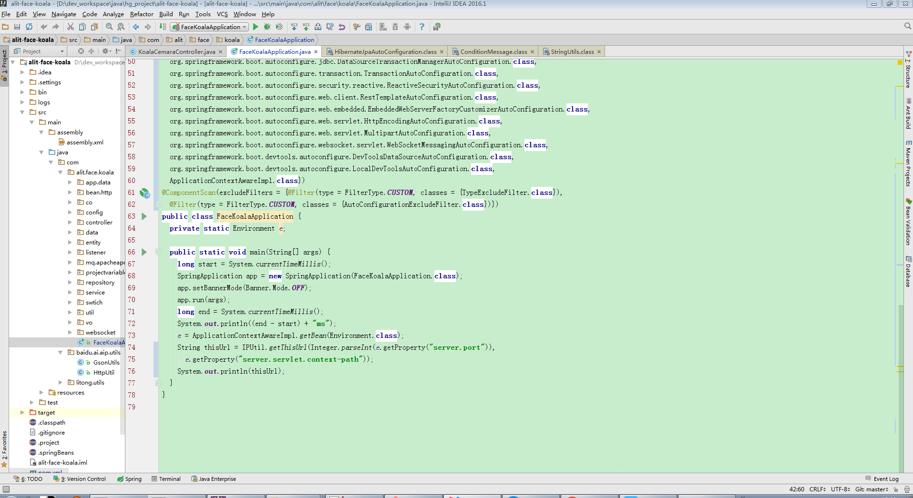Collapse the src folder in tree
Viewport: 913px width, 498px height.
[22, 112]
